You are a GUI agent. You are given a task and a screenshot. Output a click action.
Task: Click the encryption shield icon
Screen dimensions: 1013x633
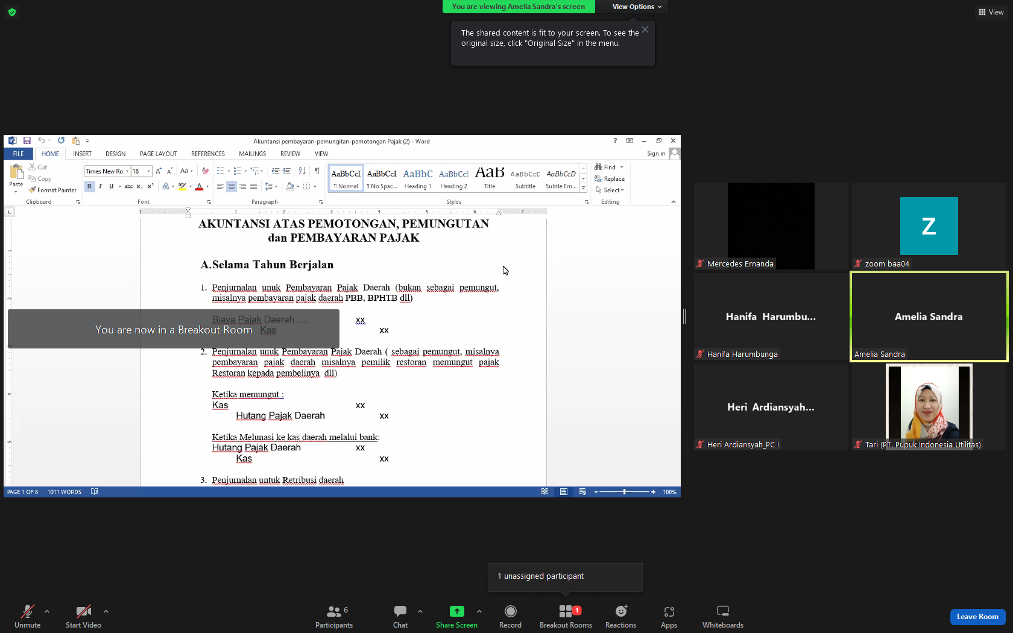click(x=12, y=12)
